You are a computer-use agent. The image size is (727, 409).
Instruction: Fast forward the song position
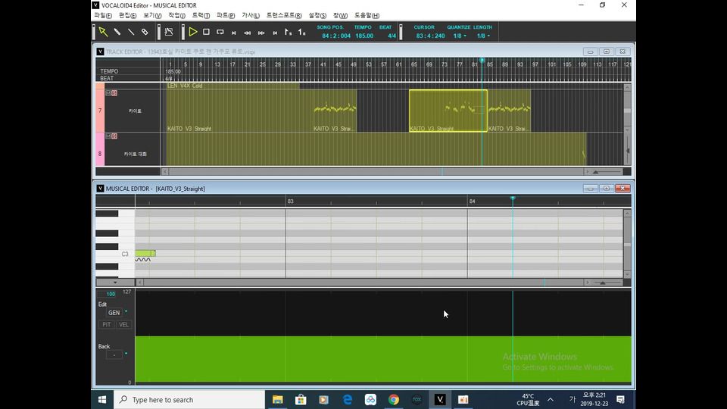tap(261, 33)
